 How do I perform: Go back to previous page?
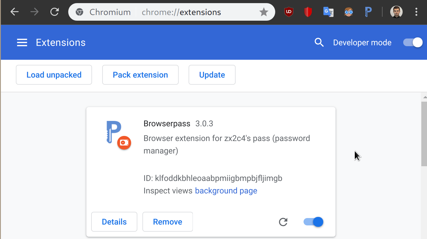click(x=14, y=12)
